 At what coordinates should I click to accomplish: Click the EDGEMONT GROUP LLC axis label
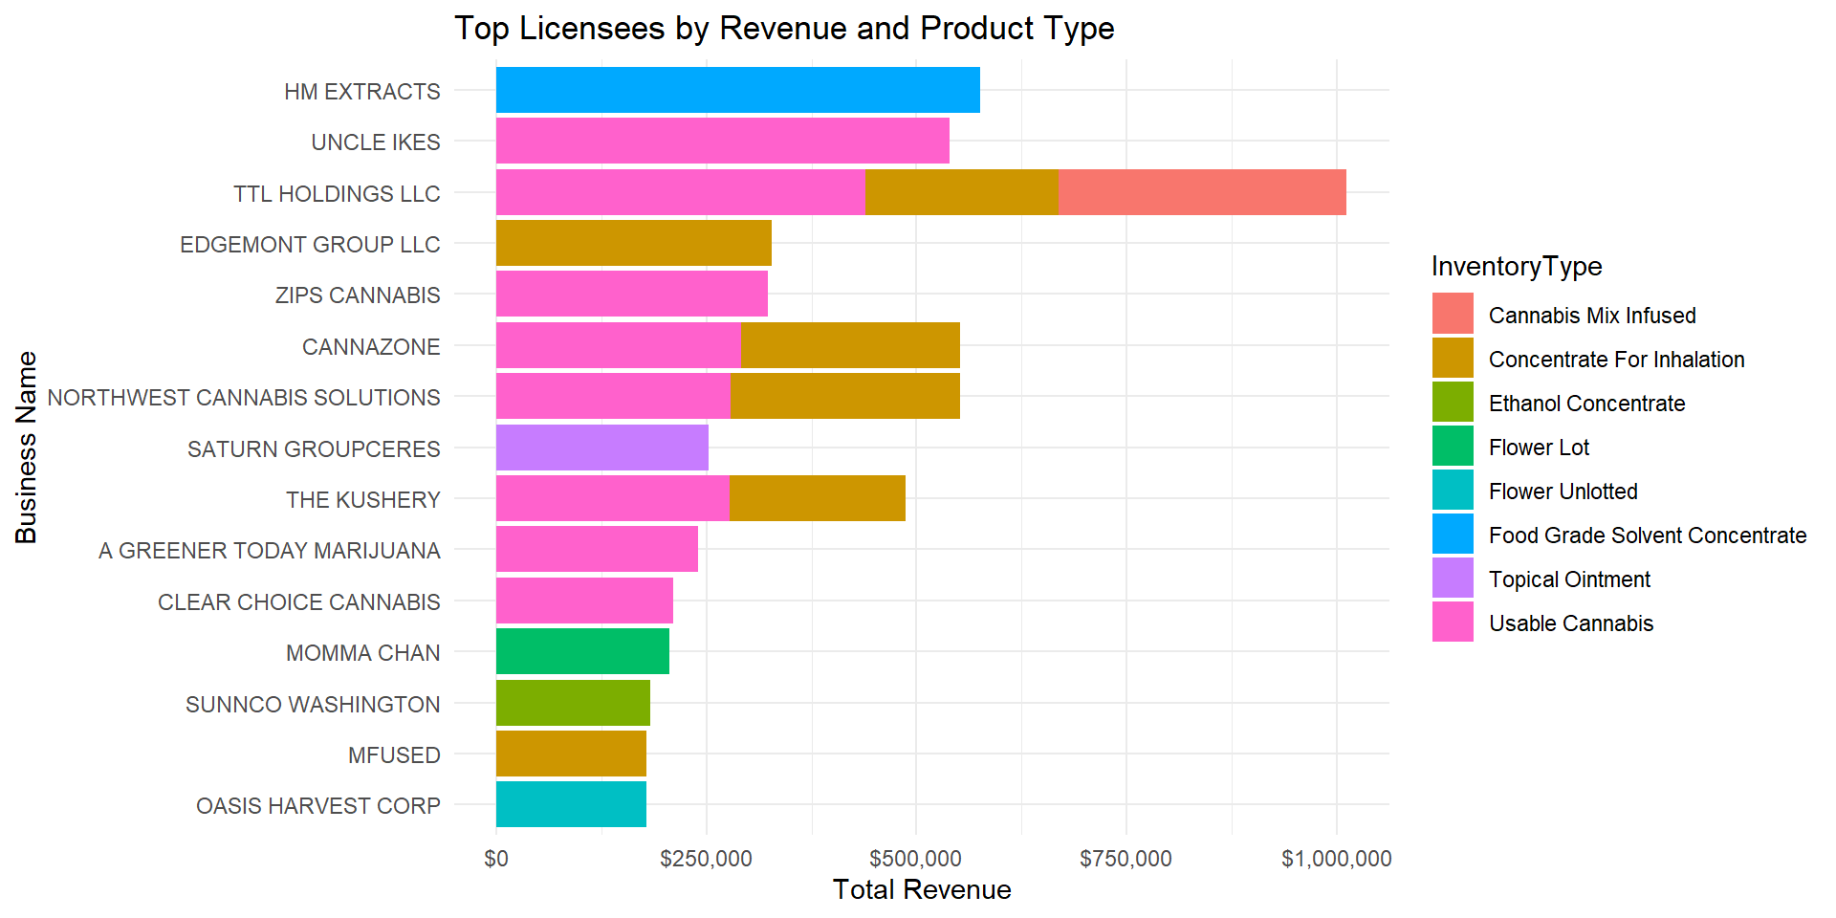pos(310,245)
